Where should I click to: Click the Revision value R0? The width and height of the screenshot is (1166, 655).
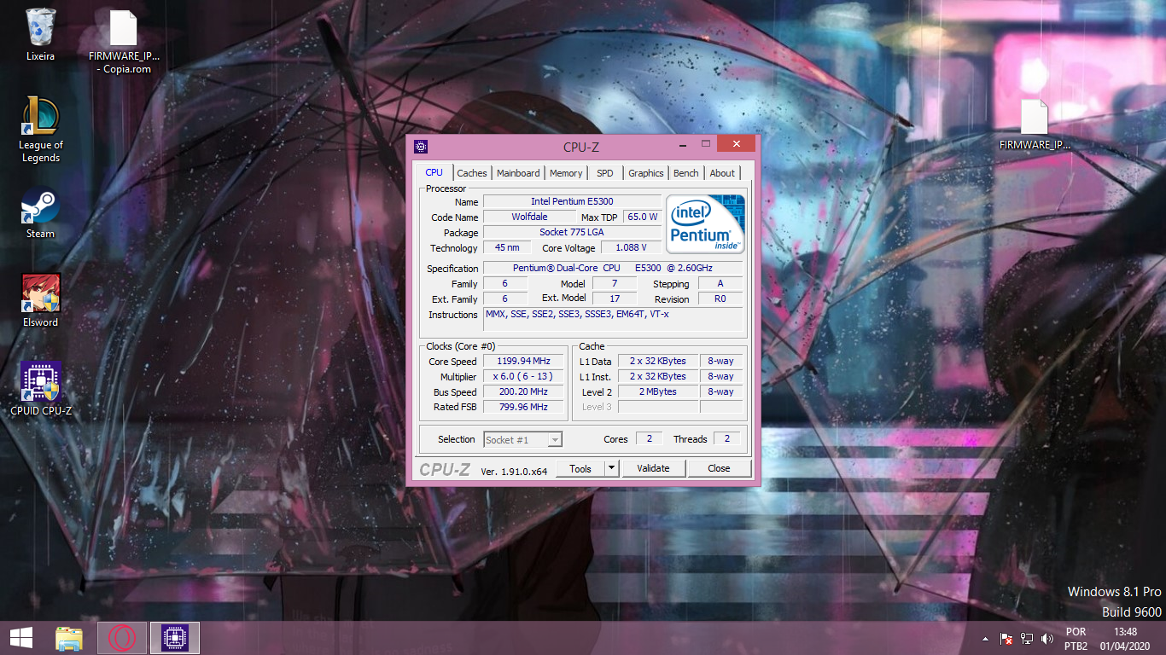coord(720,299)
